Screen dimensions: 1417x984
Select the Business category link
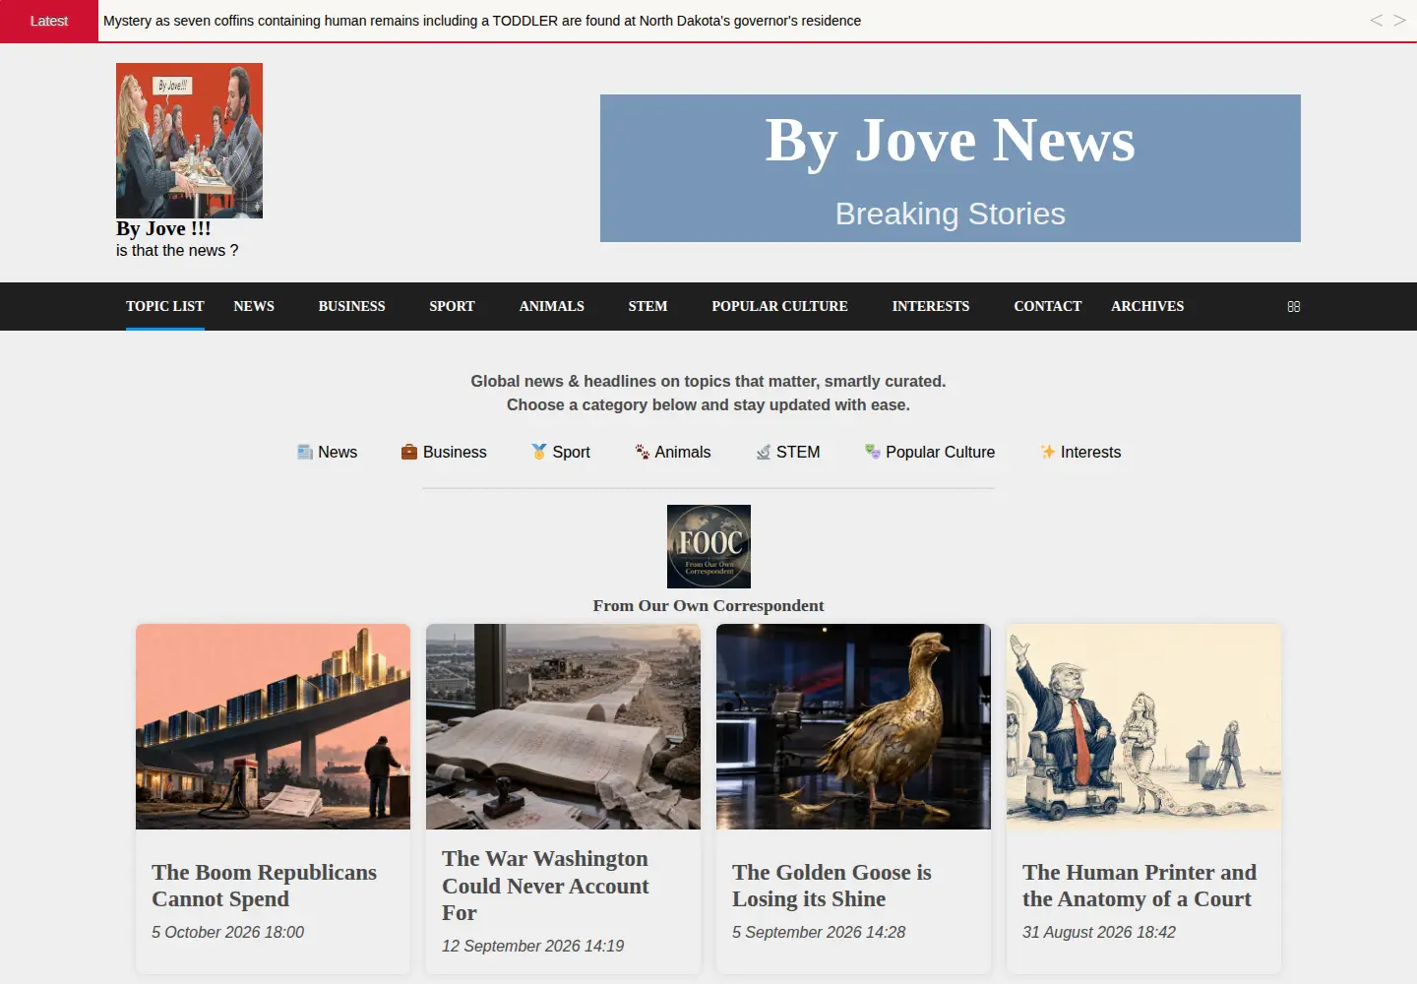pyautogui.click(x=455, y=452)
